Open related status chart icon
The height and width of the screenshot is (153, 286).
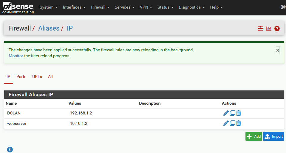point(268,28)
